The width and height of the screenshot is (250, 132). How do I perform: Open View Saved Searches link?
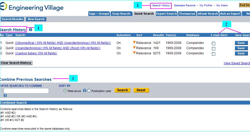coord(237,63)
